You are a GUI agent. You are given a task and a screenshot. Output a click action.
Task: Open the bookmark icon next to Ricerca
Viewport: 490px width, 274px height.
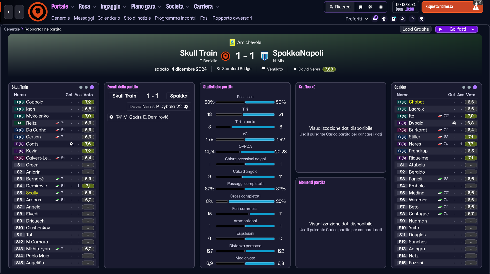tap(361, 7)
